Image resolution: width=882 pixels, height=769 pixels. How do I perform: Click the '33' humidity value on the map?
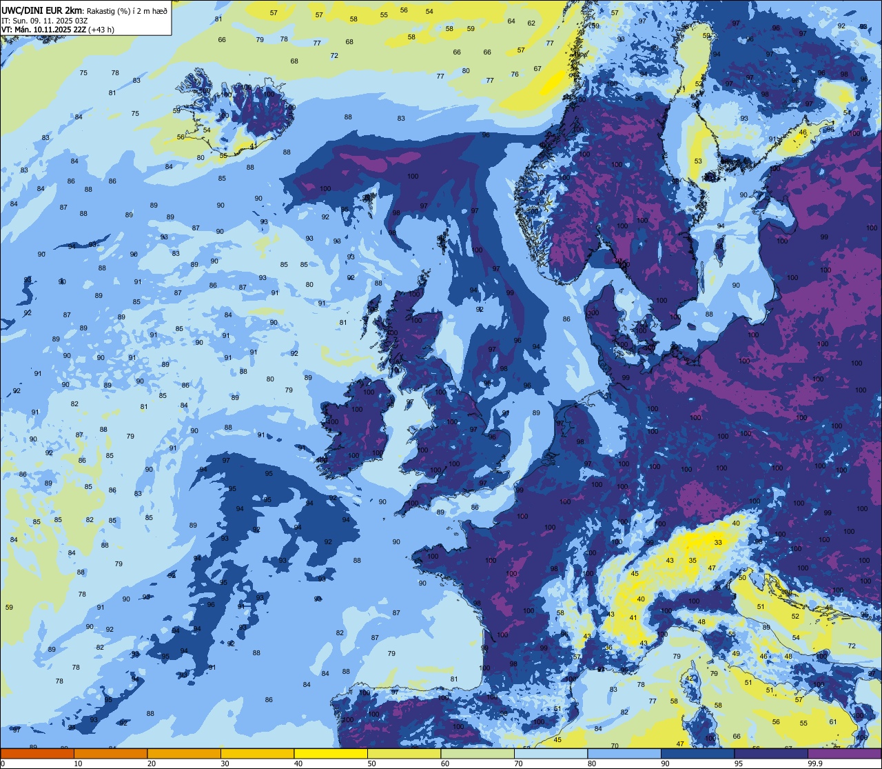[x=718, y=543]
